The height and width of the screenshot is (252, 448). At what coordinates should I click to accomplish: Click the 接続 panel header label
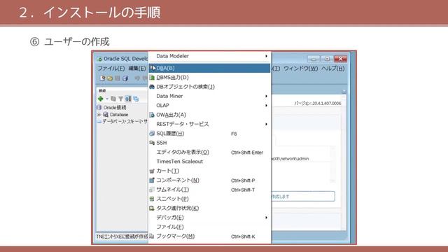102,90
